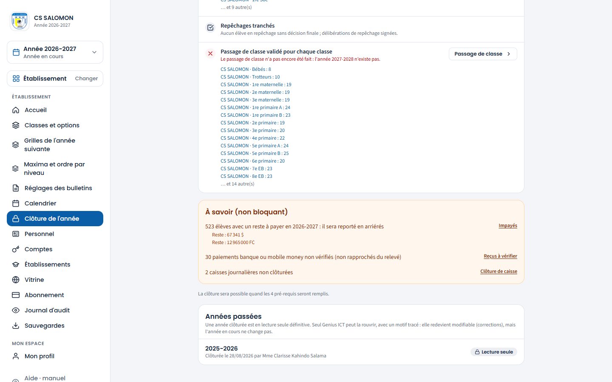Click the checked icon beside Repêchages tranchés
Image resolution: width=612 pixels, height=382 pixels.
click(x=210, y=28)
